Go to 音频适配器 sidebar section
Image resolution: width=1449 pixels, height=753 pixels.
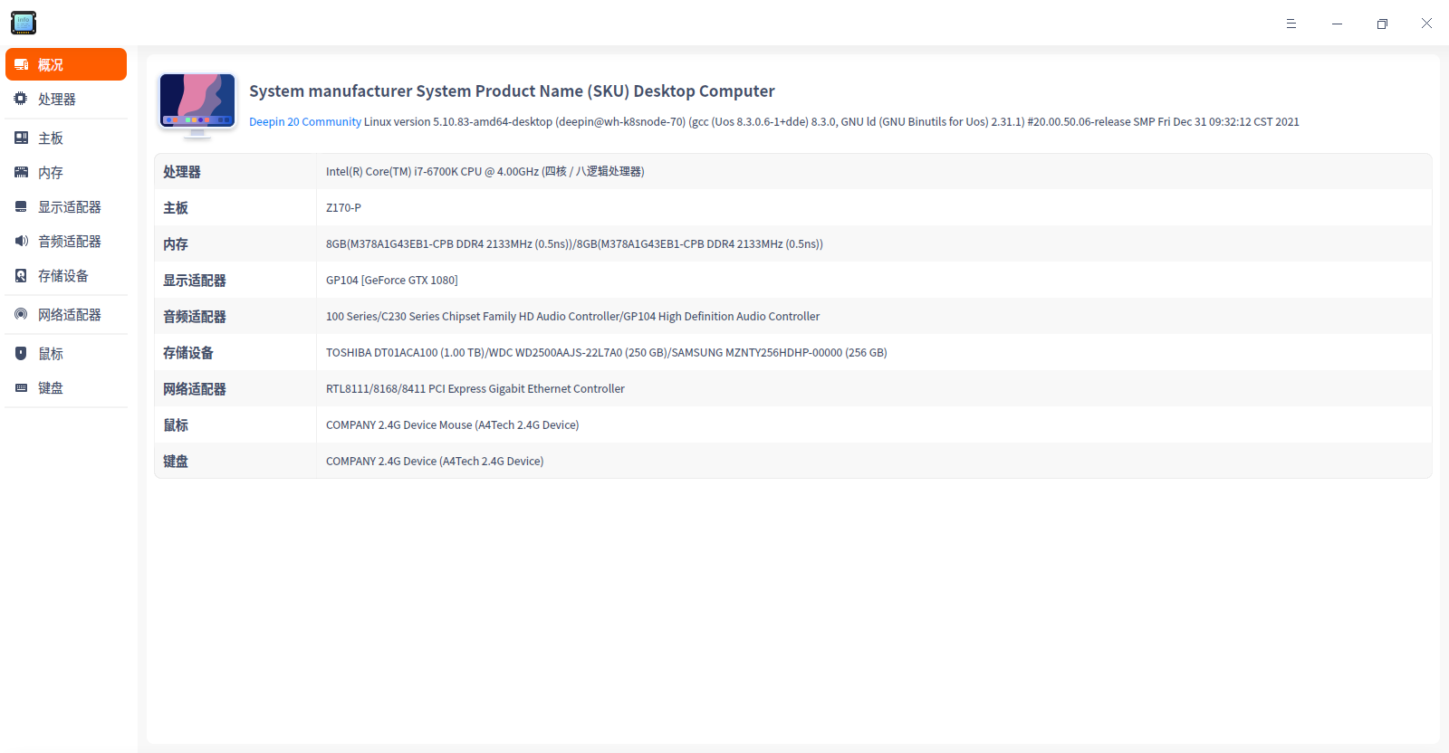tap(66, 241)
